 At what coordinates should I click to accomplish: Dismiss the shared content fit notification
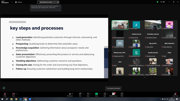(x=60, y=6)
